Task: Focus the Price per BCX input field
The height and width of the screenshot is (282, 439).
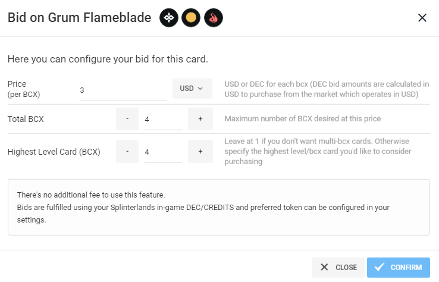Action: (123, 90)
